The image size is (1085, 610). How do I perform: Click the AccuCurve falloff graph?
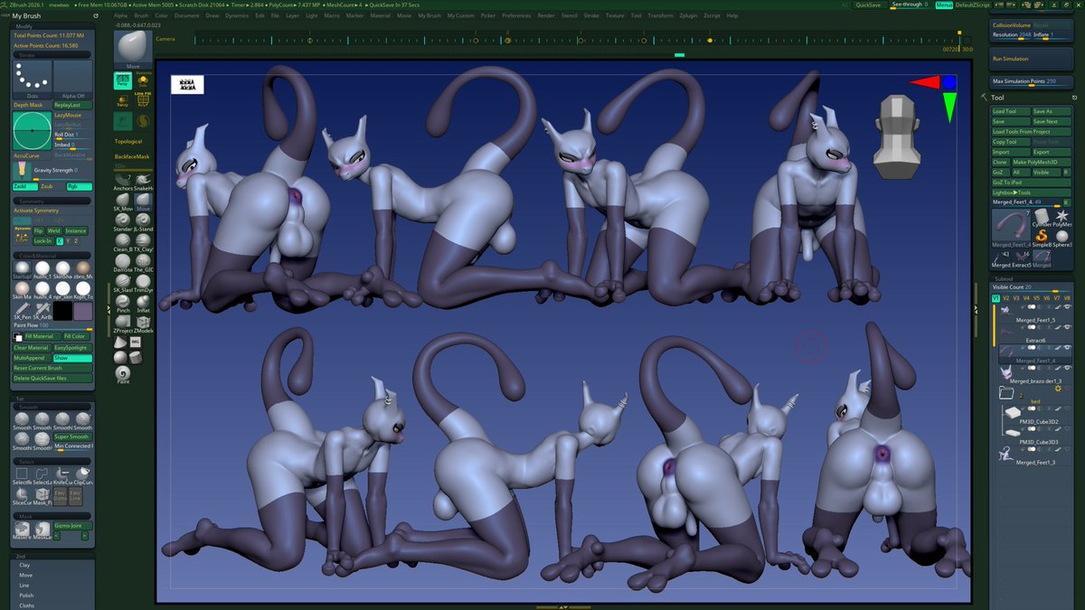[x=33, y=131]
